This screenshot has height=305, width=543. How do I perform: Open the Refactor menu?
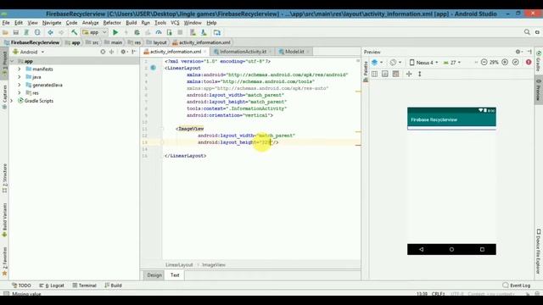112,23
